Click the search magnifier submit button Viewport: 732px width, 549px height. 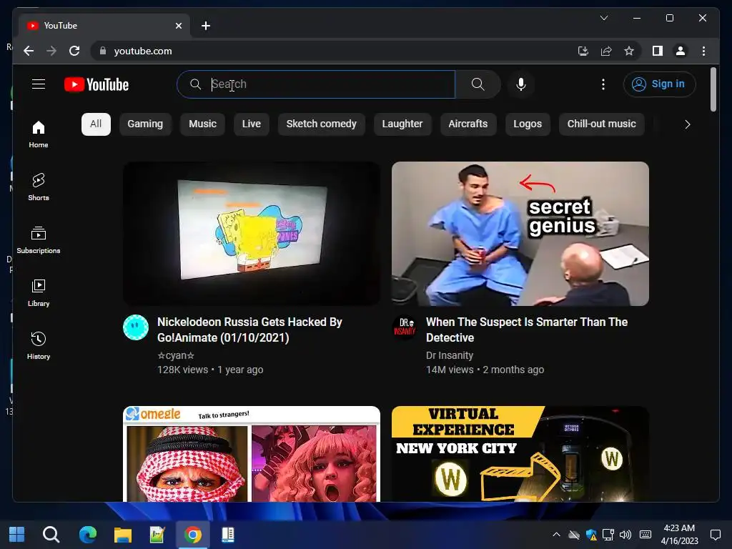pyautogui.click(x=478, y=84)
